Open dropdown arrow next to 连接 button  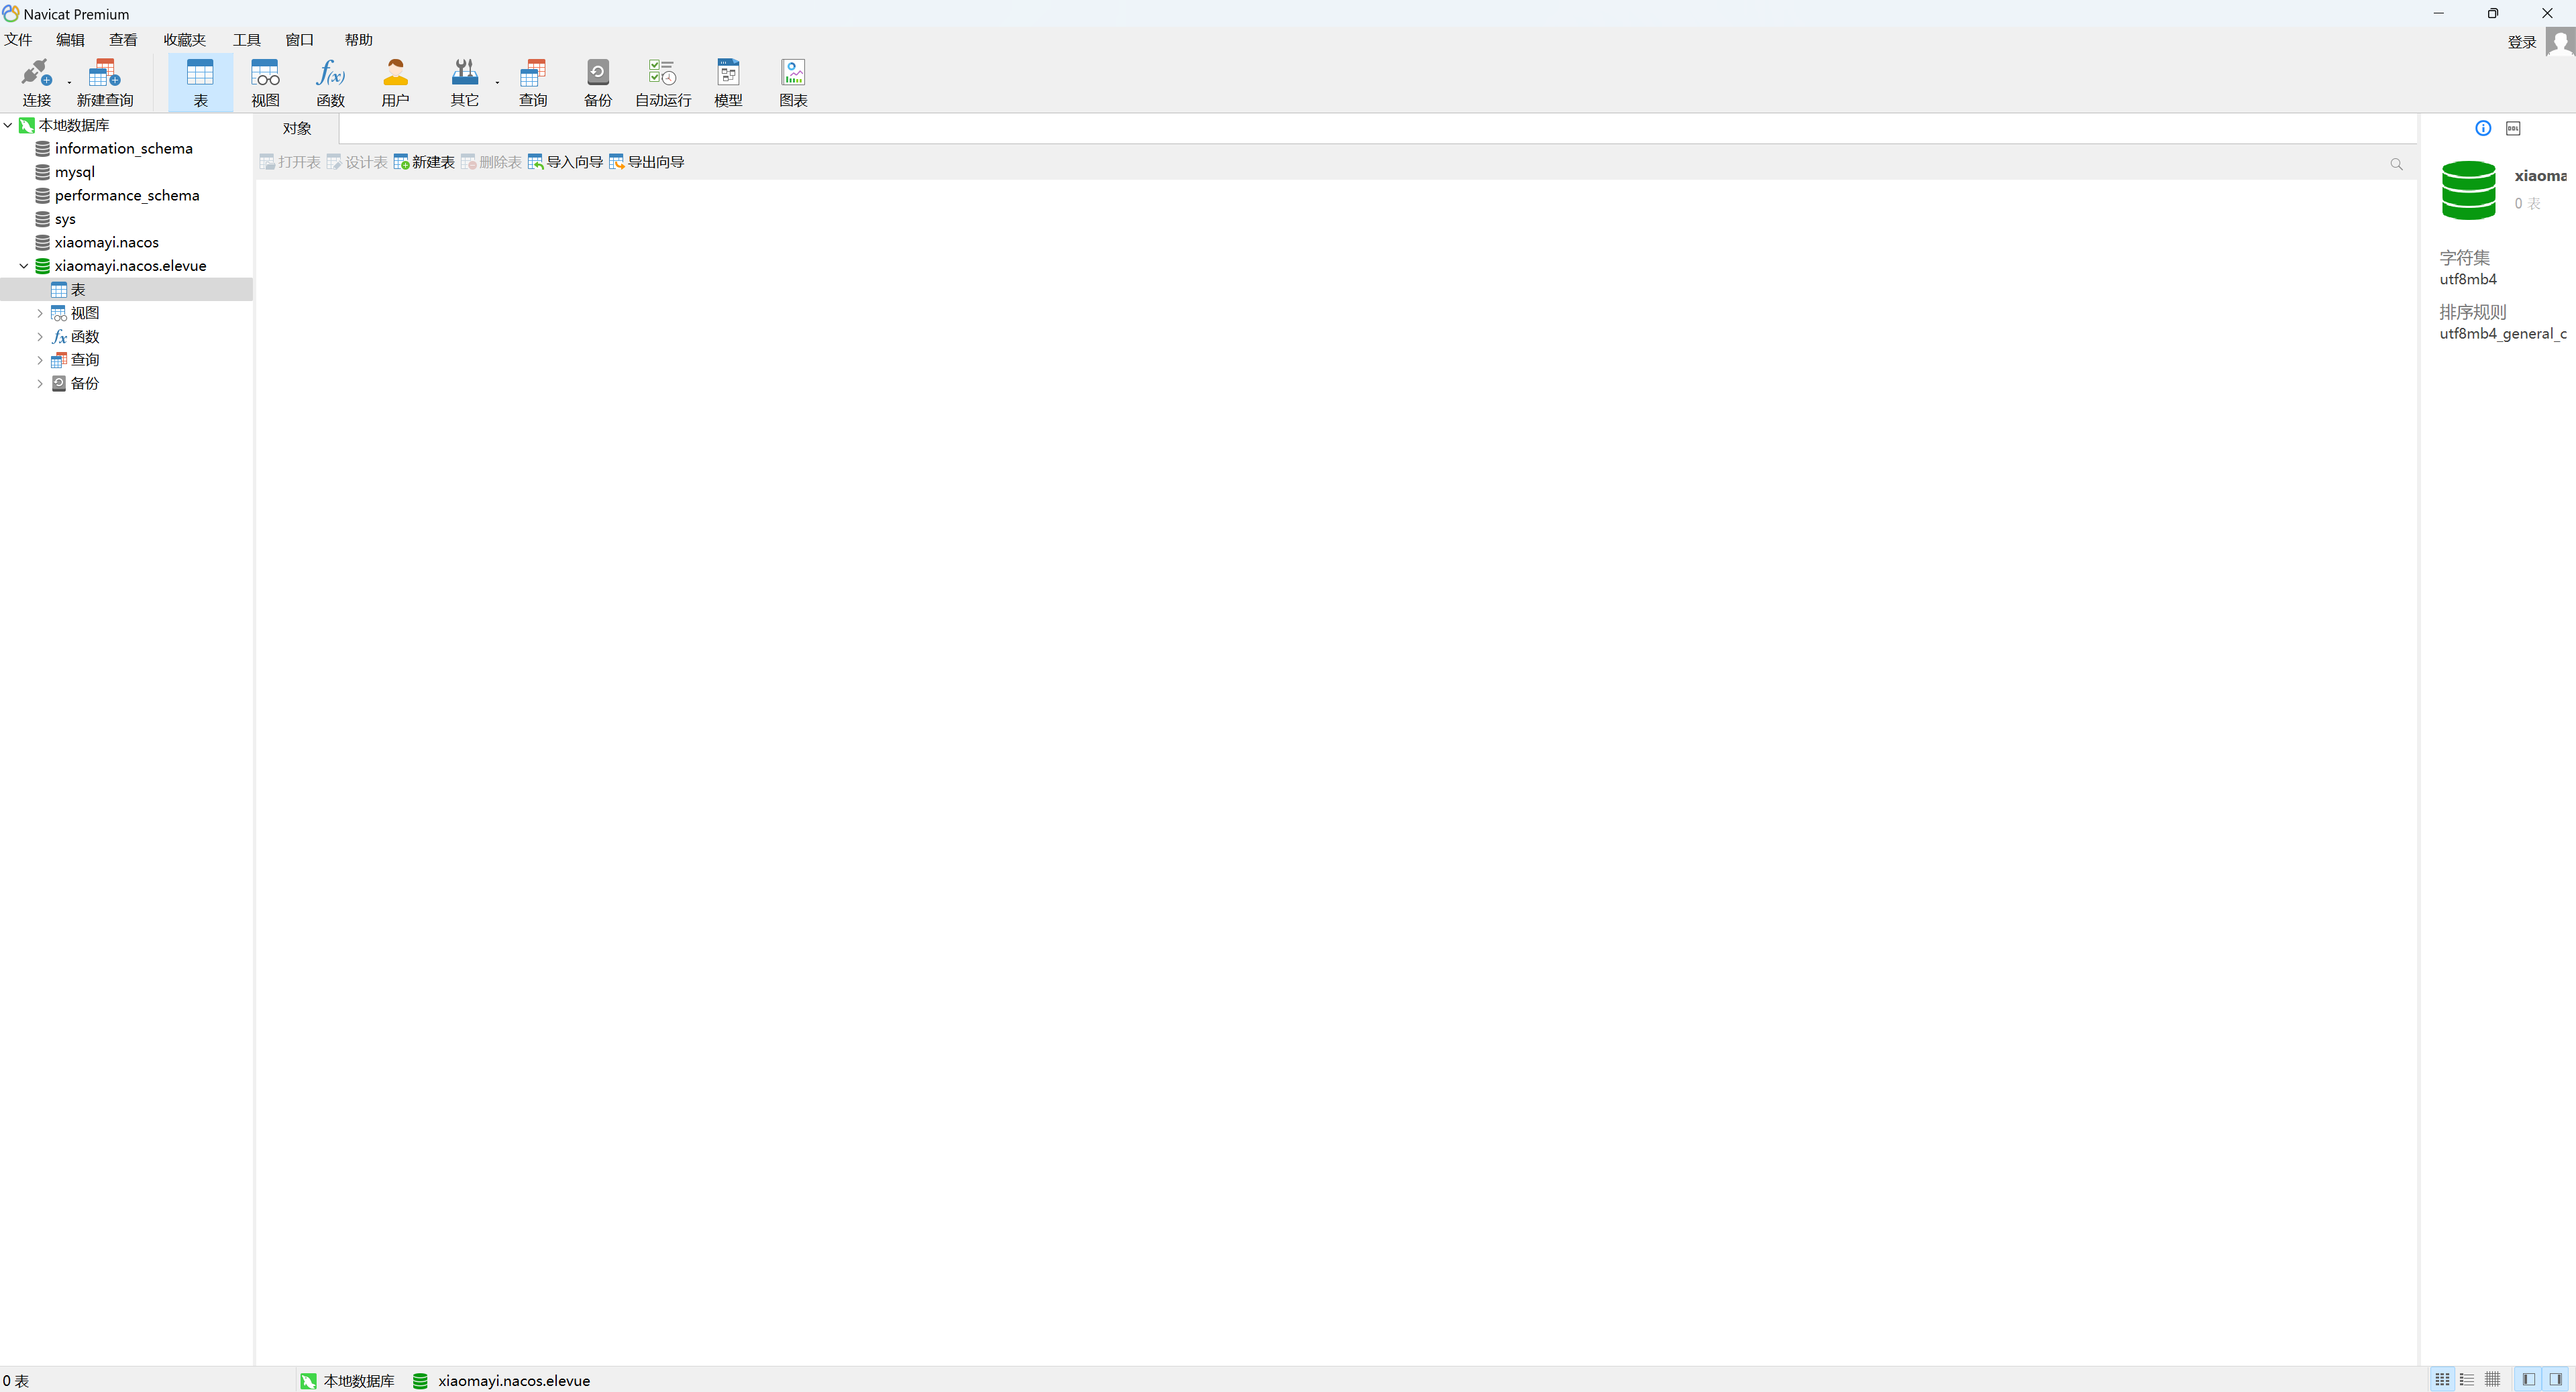(69, 82)
